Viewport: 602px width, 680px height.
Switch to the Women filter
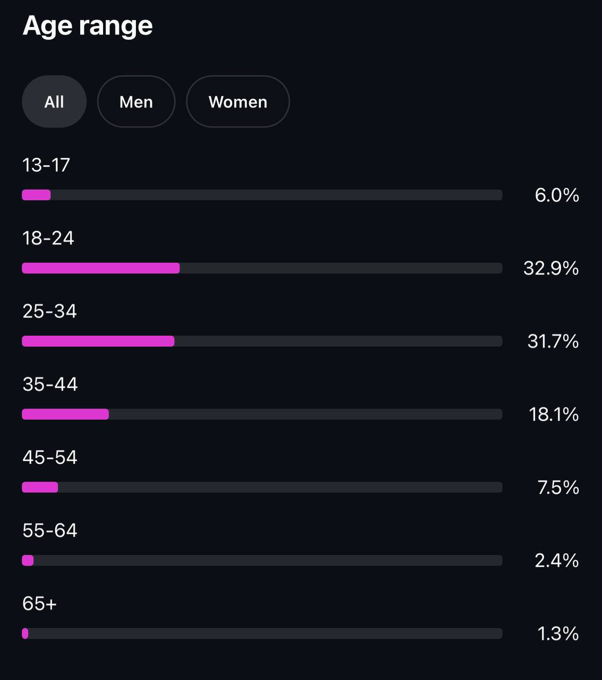[238, 101]
